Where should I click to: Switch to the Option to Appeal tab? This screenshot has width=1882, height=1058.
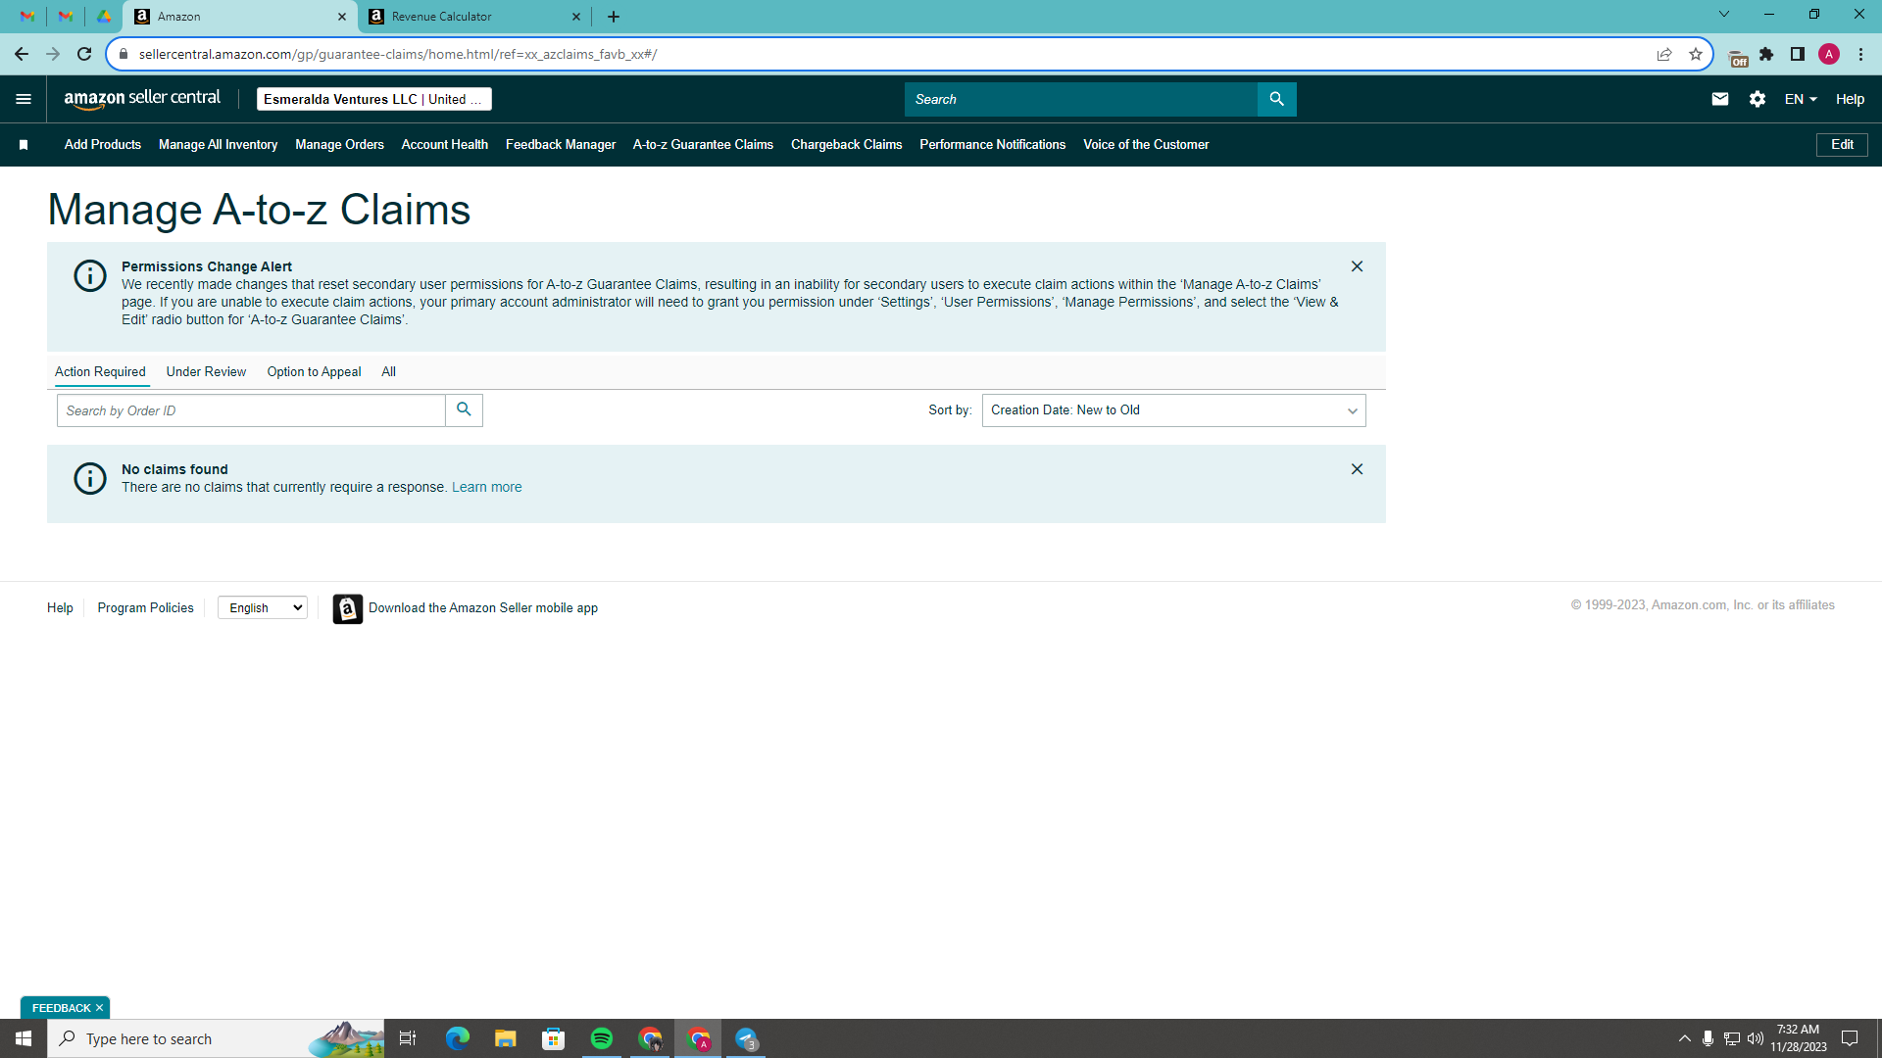(314, 372)
